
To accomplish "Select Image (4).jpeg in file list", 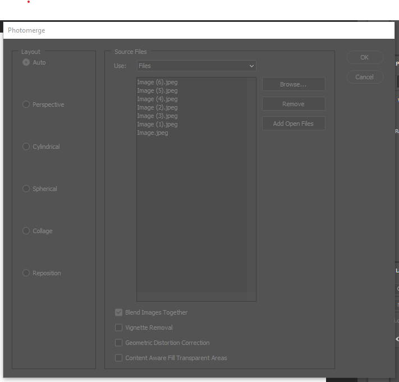I will 157,99.
